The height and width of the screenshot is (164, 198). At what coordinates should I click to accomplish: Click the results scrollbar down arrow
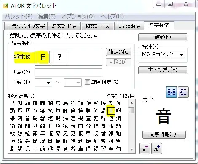(131, 149)
